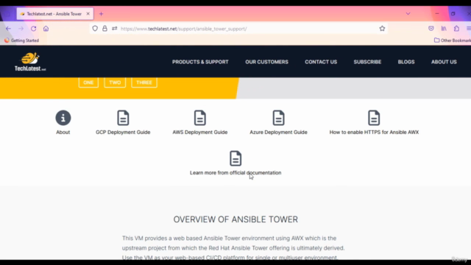Open GCP Deployment Guide document icon
Viewport: 471px width, 265px height.
tap(123, 118)
